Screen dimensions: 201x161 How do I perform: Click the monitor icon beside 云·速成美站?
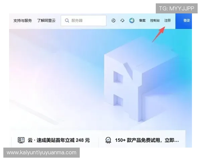[x=21, y=140]
